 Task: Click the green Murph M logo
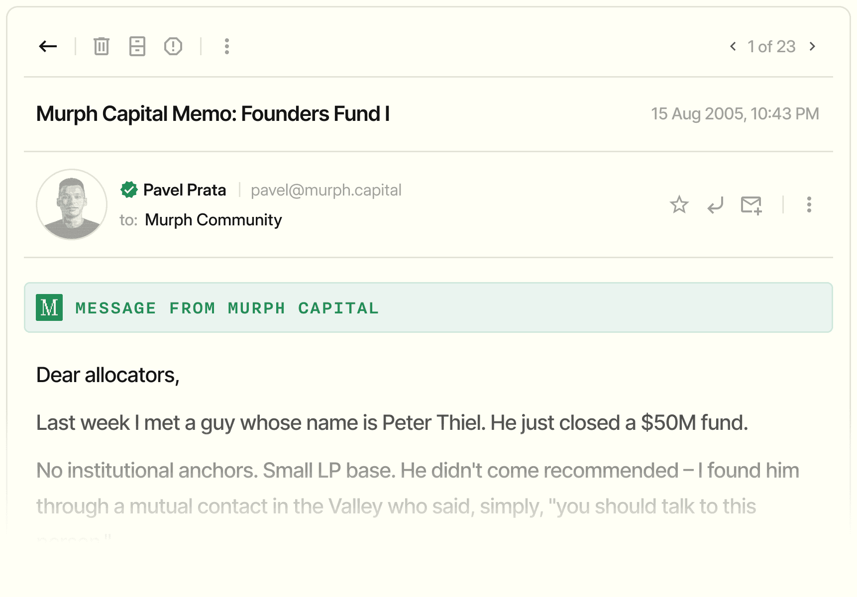(x=49, y=307)
